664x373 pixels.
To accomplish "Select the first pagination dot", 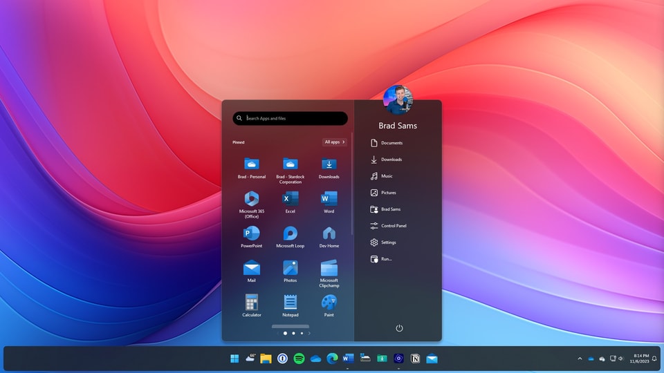I will 285,333.
